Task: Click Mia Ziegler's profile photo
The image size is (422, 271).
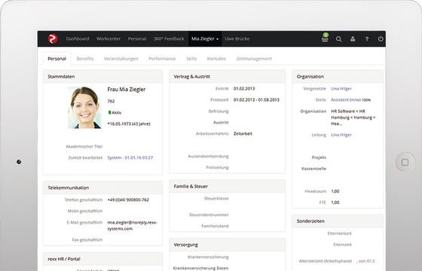Action: click(x=84, y=108)
